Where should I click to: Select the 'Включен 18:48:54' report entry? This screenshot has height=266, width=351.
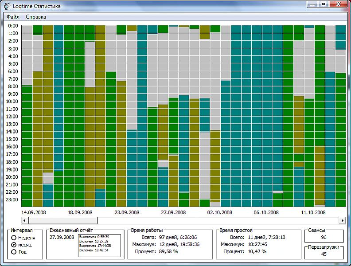coord(94,250)
